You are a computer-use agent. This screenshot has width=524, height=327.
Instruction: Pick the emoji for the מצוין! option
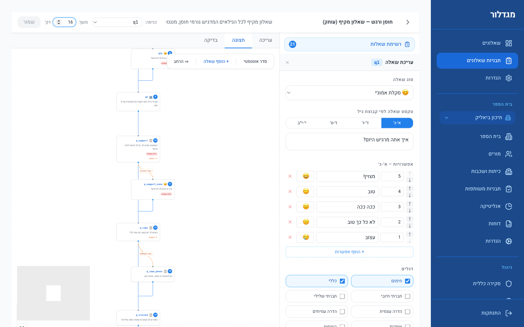pyautogui.click(x=306, y=176)
